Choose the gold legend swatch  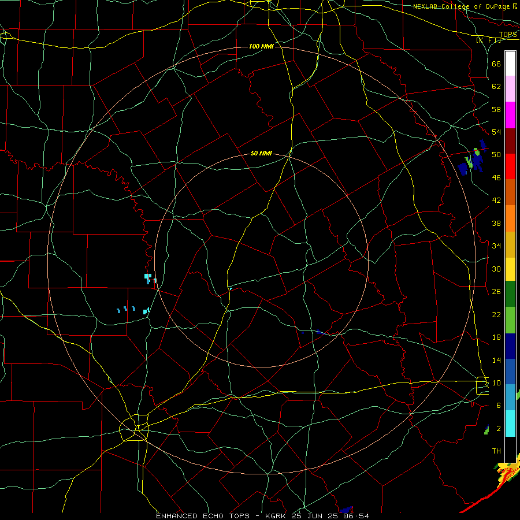(x=510, y=244)
